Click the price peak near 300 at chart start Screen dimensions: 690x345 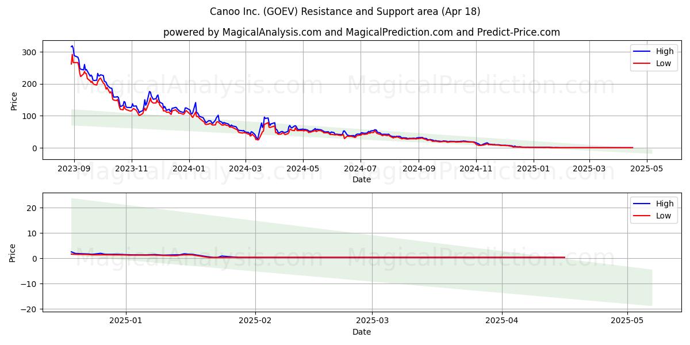72,46
